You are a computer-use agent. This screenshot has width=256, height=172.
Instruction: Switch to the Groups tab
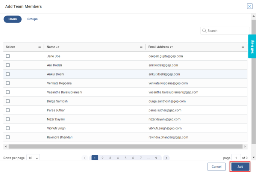click(x=32, y=19)
